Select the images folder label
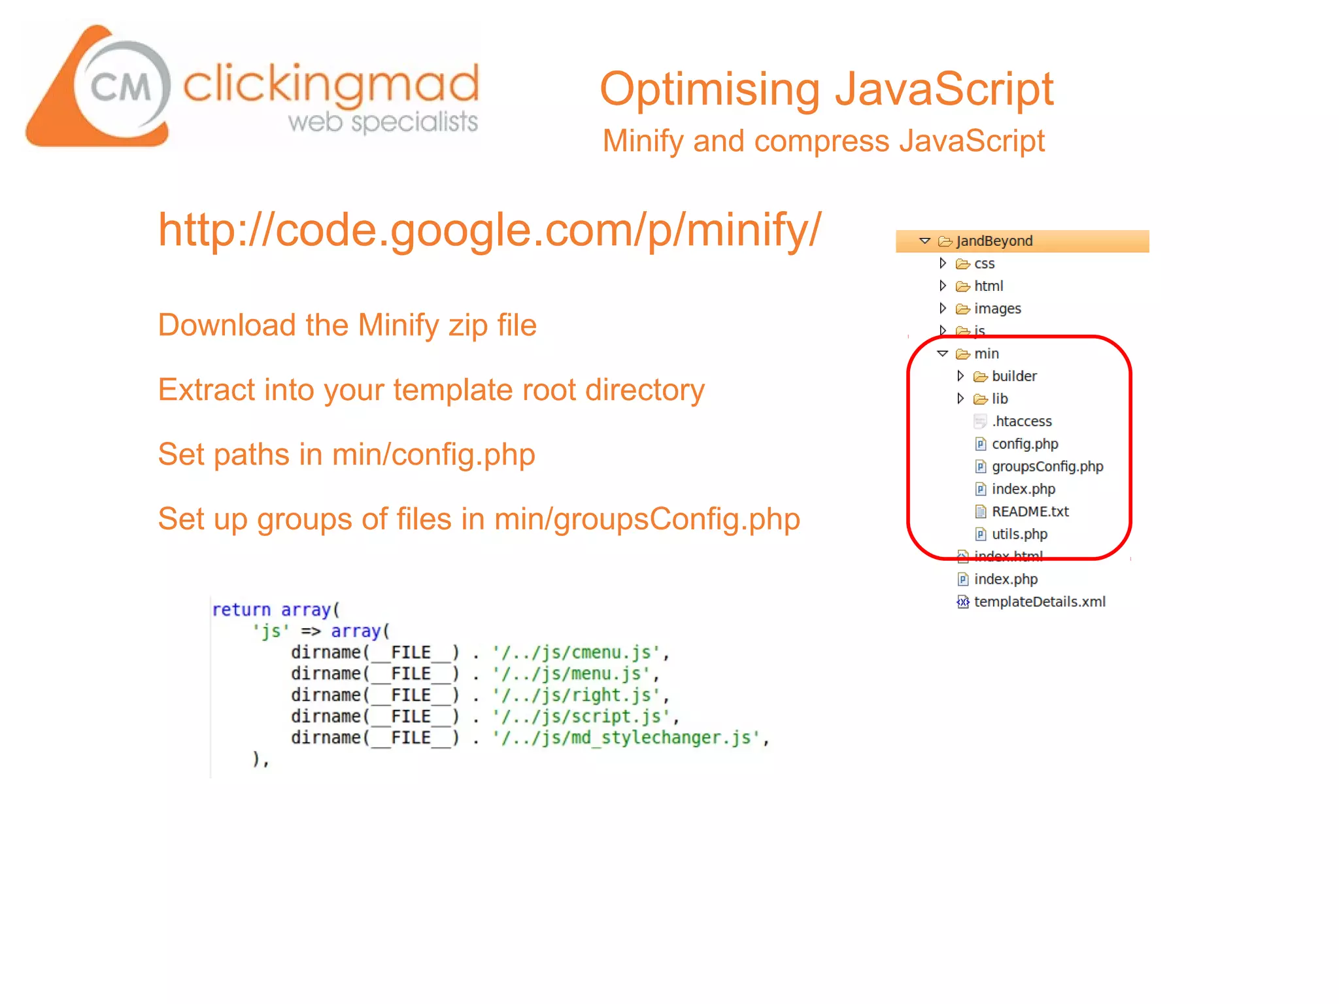 (x=998, y=309)
